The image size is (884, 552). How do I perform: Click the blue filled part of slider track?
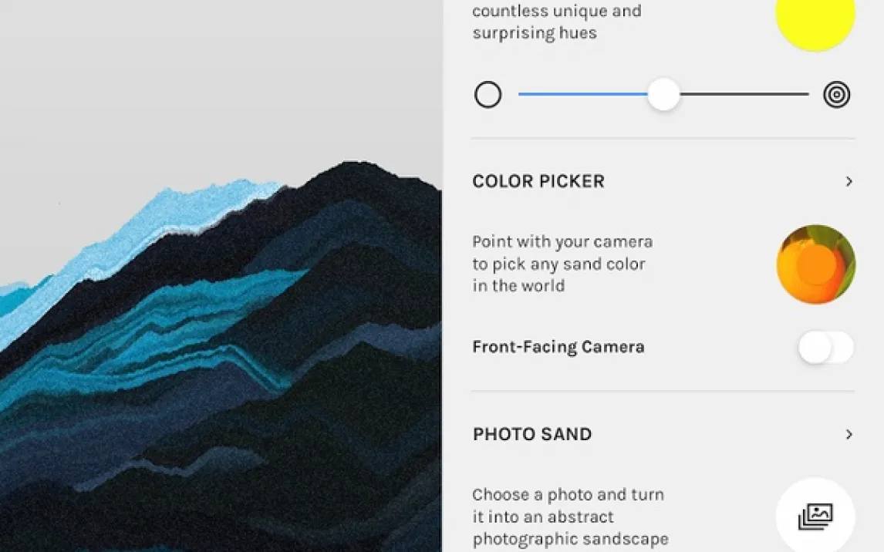coord(583,94)
